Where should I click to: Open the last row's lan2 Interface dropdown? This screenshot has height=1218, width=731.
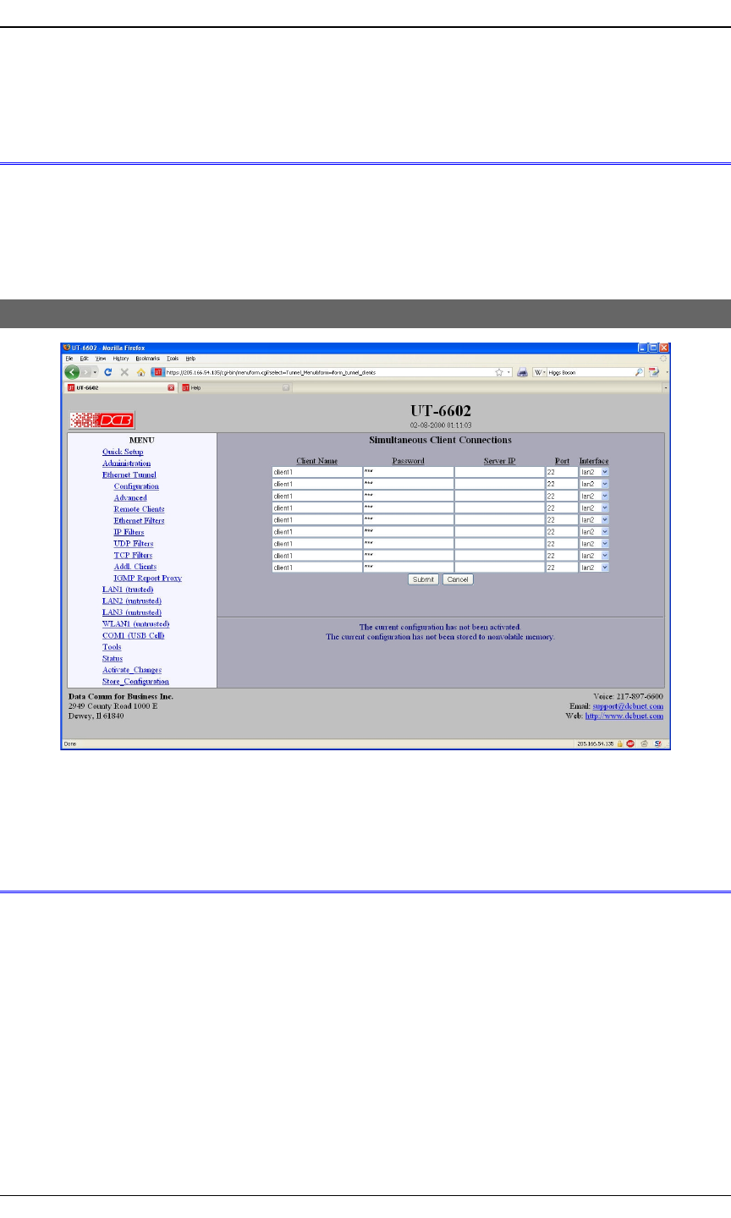click(594, 568)
